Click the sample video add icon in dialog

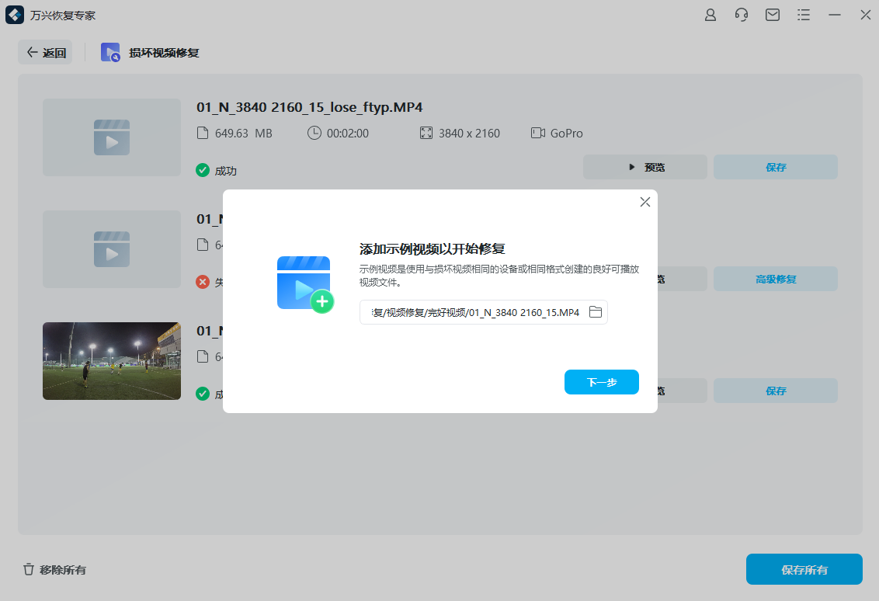[303, 282]
